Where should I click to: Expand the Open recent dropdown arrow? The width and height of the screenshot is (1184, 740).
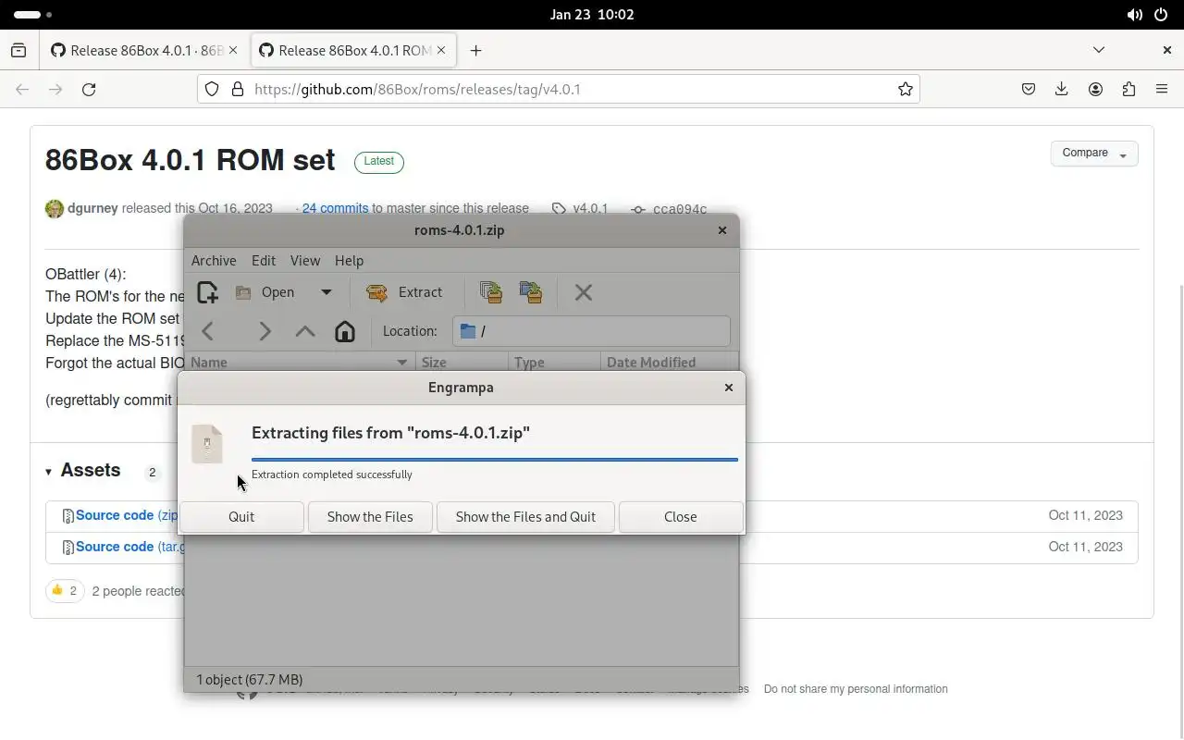[327, 292]
